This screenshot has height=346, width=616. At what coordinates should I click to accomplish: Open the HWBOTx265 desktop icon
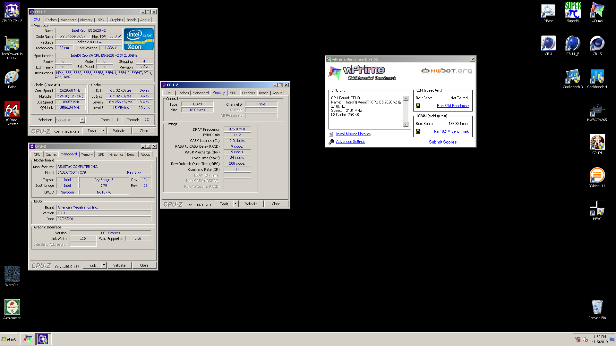tap(597, 112)
